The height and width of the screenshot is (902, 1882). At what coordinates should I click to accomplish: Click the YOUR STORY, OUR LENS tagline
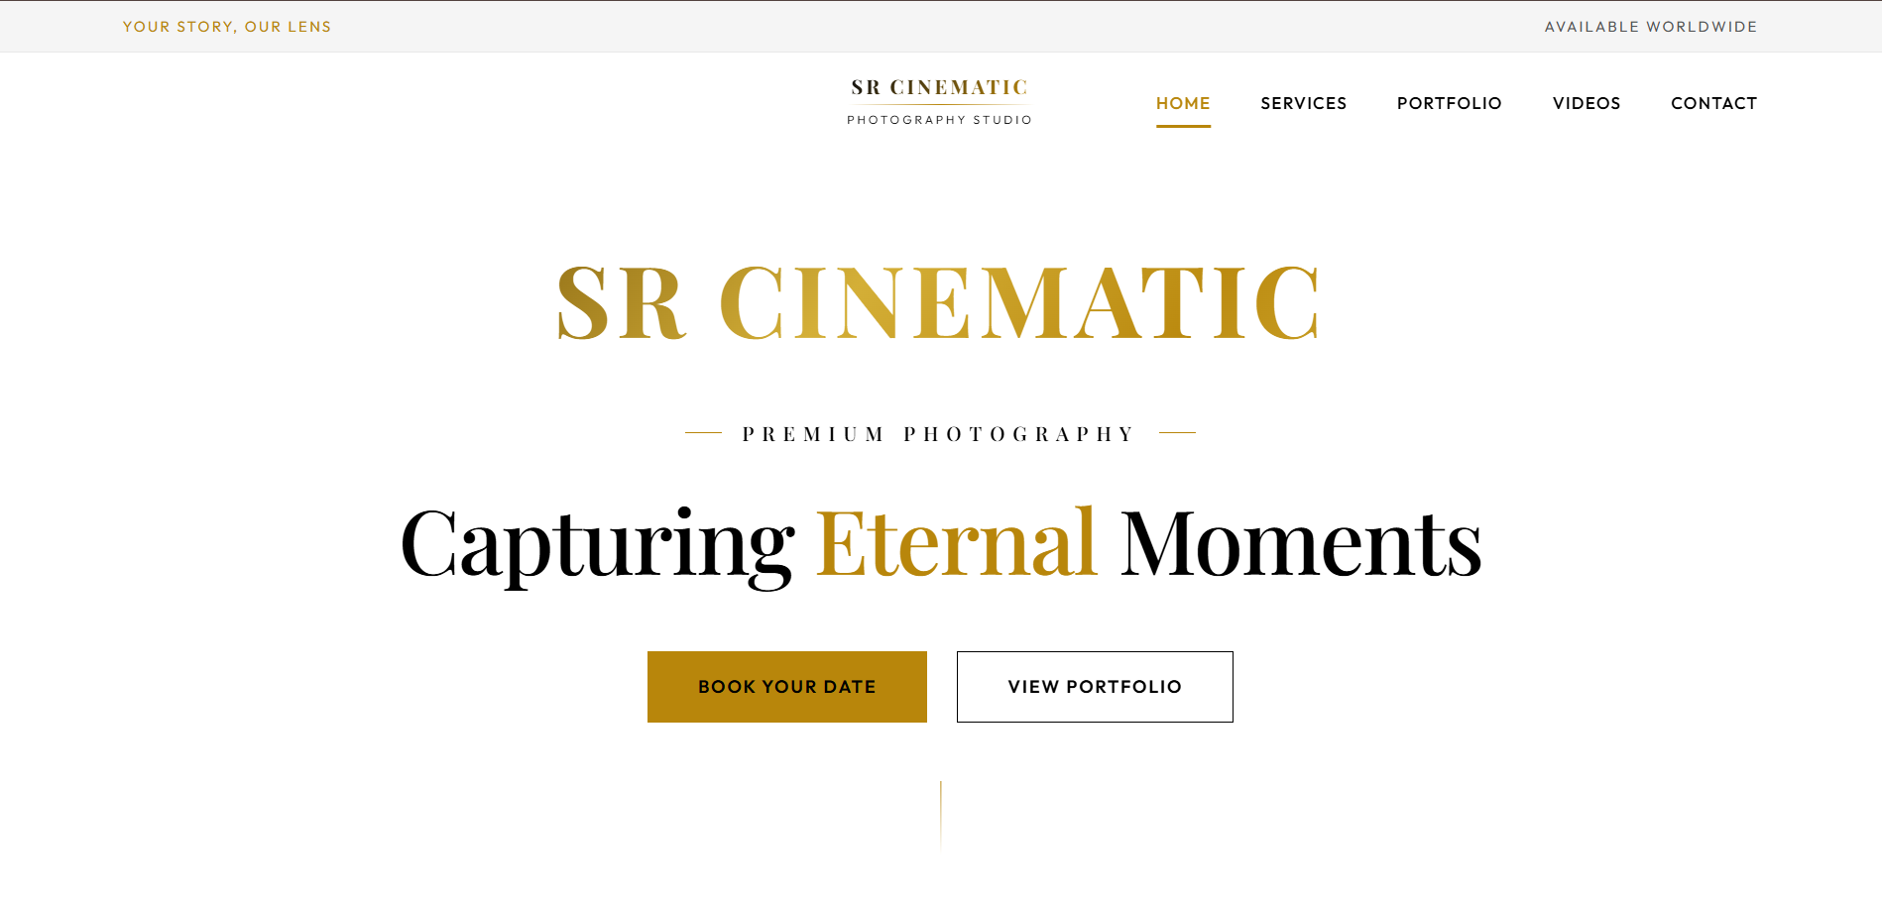(x=226, y=27)
